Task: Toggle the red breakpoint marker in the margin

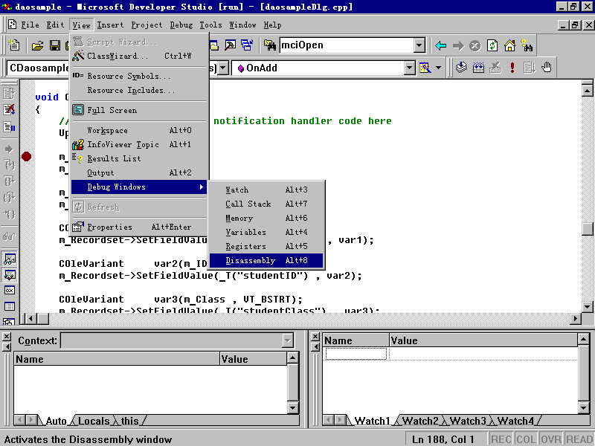Action: [x=26, y=156]
